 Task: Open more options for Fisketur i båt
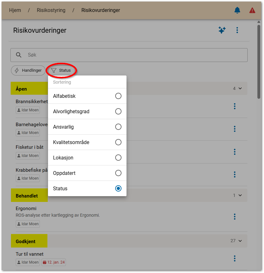click(234, 152)
